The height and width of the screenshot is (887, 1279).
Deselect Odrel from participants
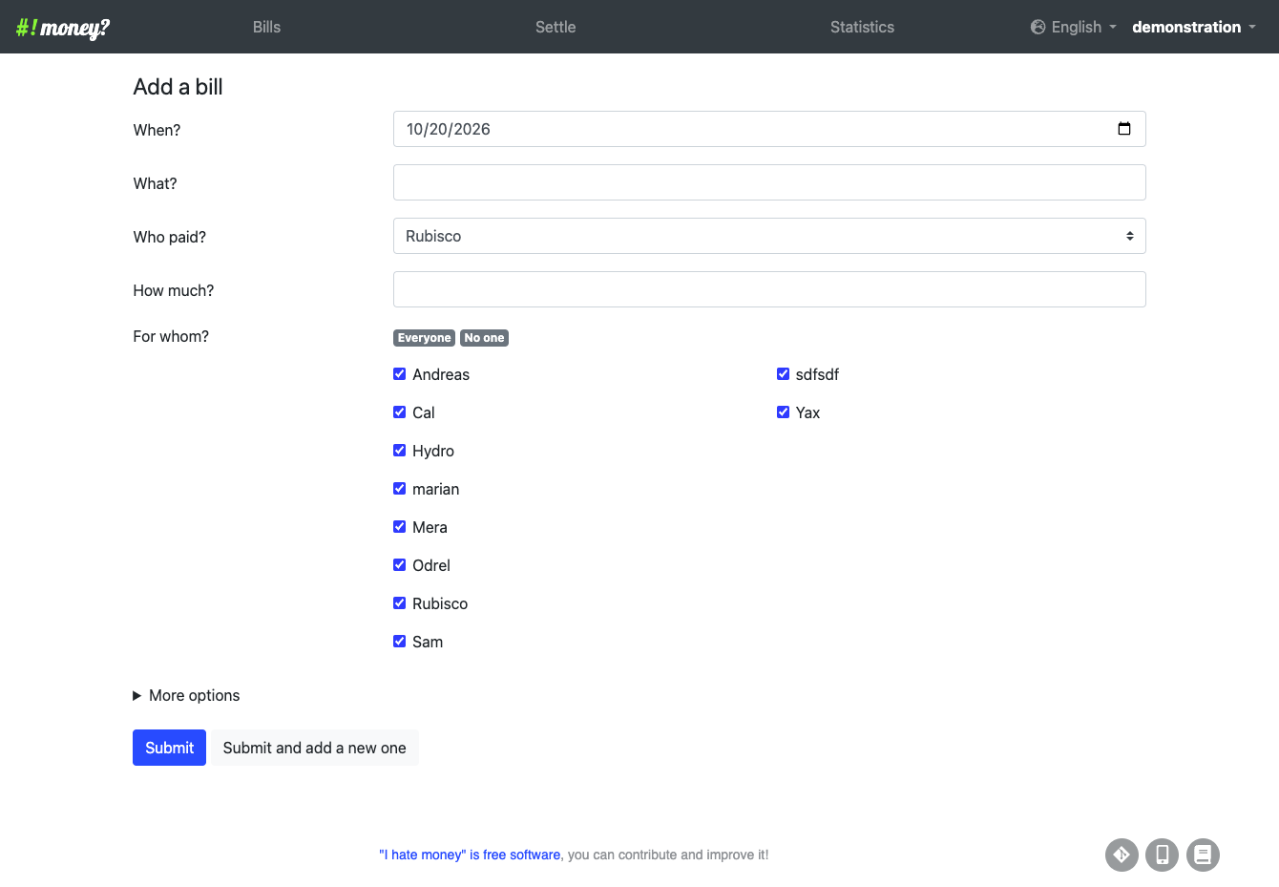[x=400, y=565]
